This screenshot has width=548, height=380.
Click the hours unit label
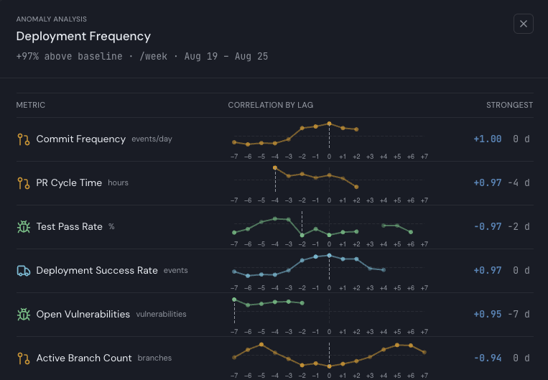tap(118, 183)
